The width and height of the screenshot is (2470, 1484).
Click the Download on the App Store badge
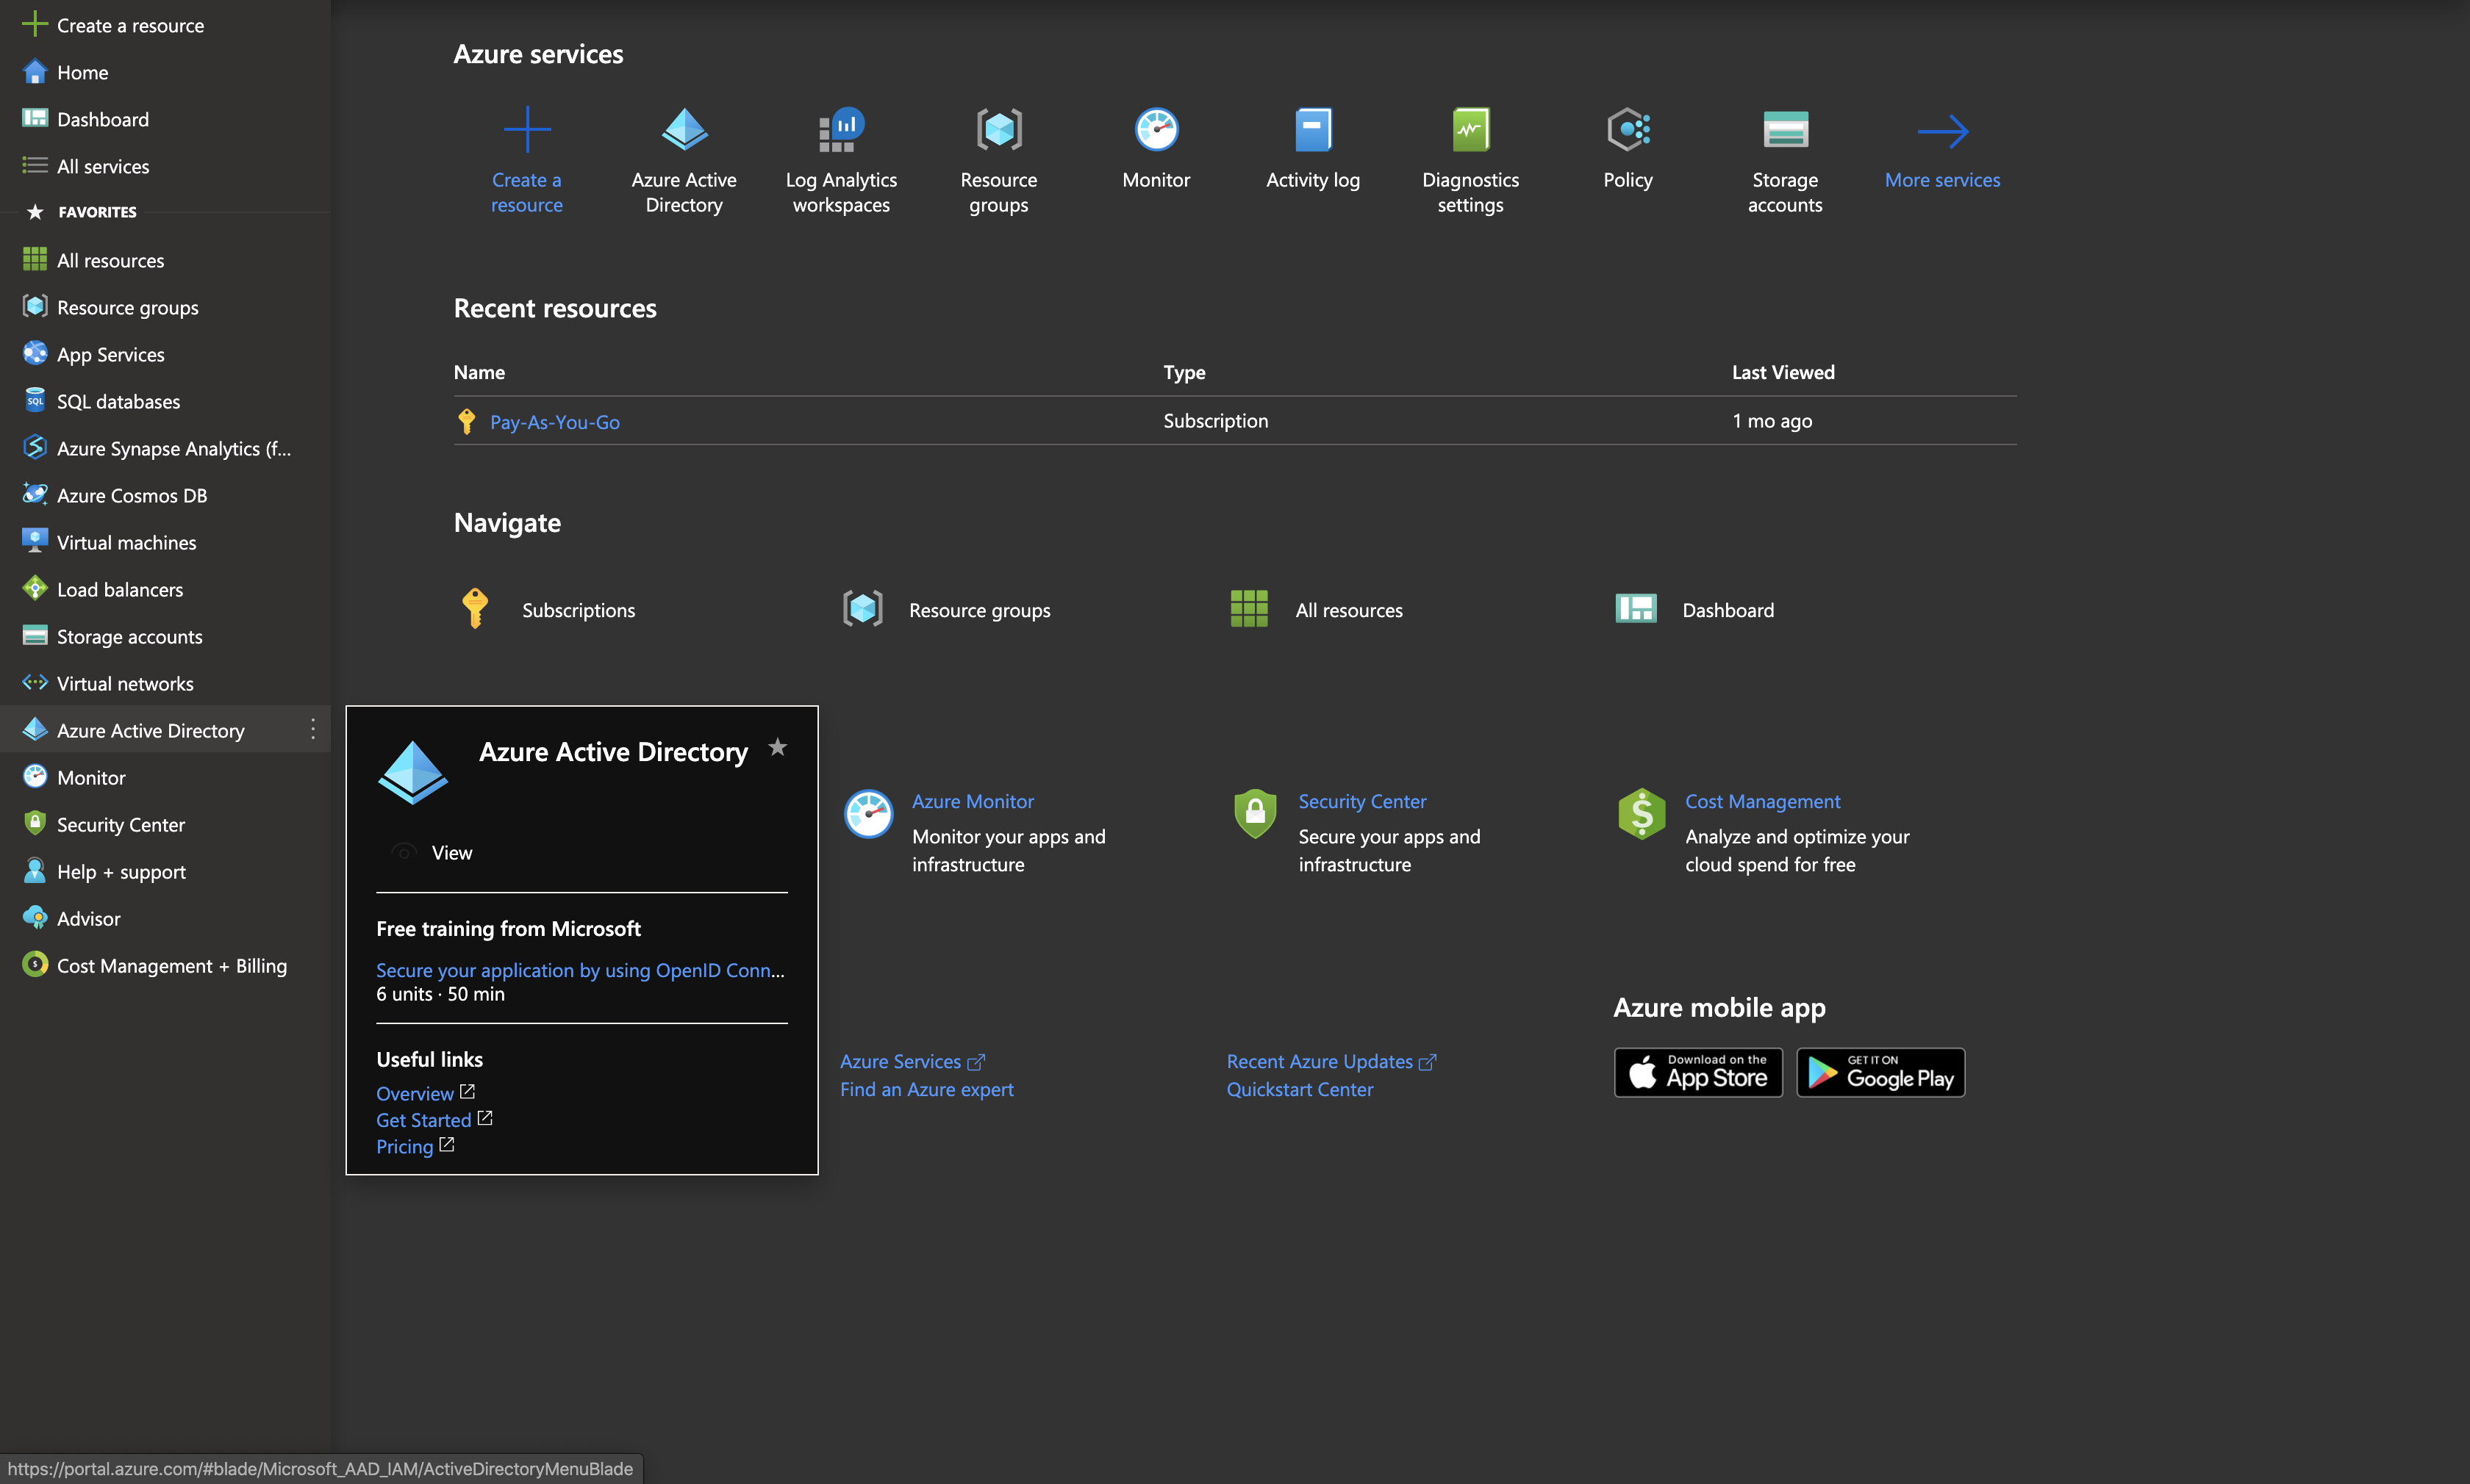[1697, 1072]
